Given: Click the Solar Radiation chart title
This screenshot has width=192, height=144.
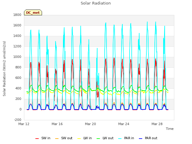Looking at the screenshot, I should pos(96,3).
